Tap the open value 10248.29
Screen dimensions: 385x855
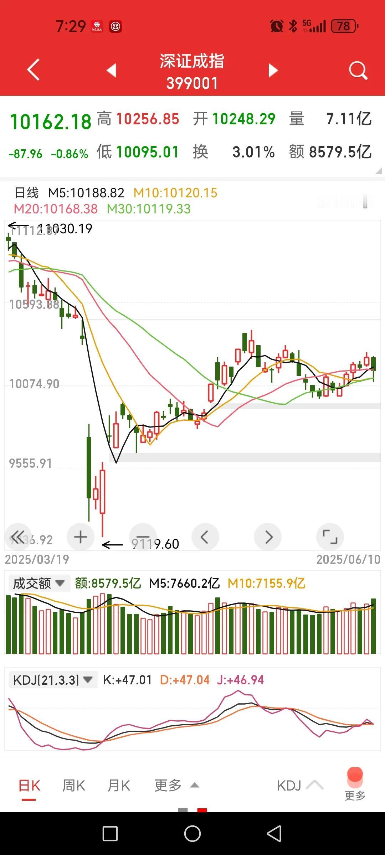tap(244, 119)
